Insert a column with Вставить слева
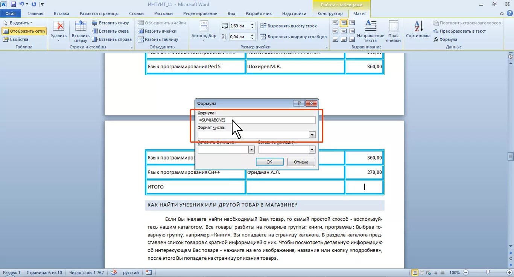 point(111,31)
